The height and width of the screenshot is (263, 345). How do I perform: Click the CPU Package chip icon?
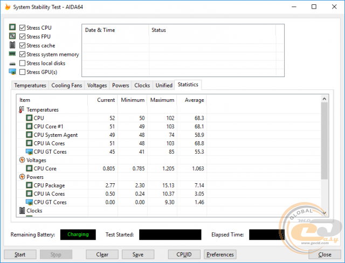coord(29,185)
